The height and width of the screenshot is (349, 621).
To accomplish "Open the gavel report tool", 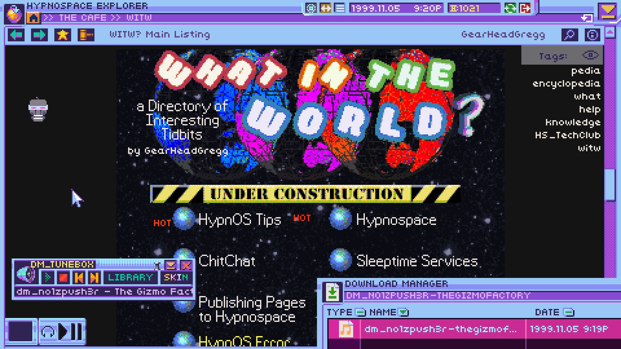I will point(86,35).
